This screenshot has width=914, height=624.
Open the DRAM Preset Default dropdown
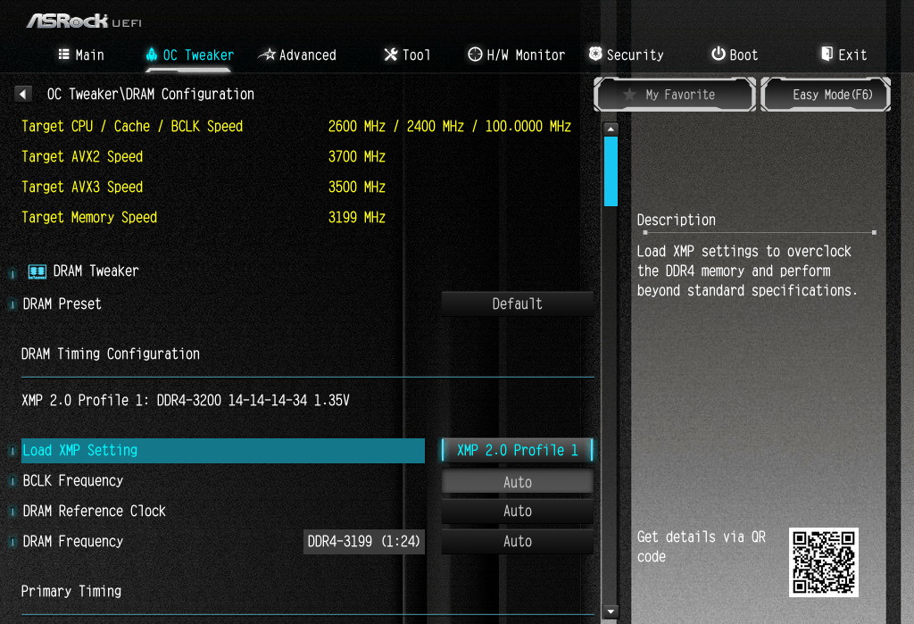coord(517,304)
